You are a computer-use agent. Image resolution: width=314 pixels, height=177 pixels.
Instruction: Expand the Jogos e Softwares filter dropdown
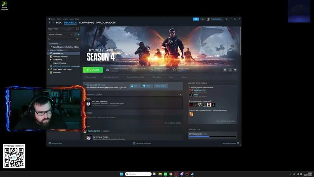(60, 35)
